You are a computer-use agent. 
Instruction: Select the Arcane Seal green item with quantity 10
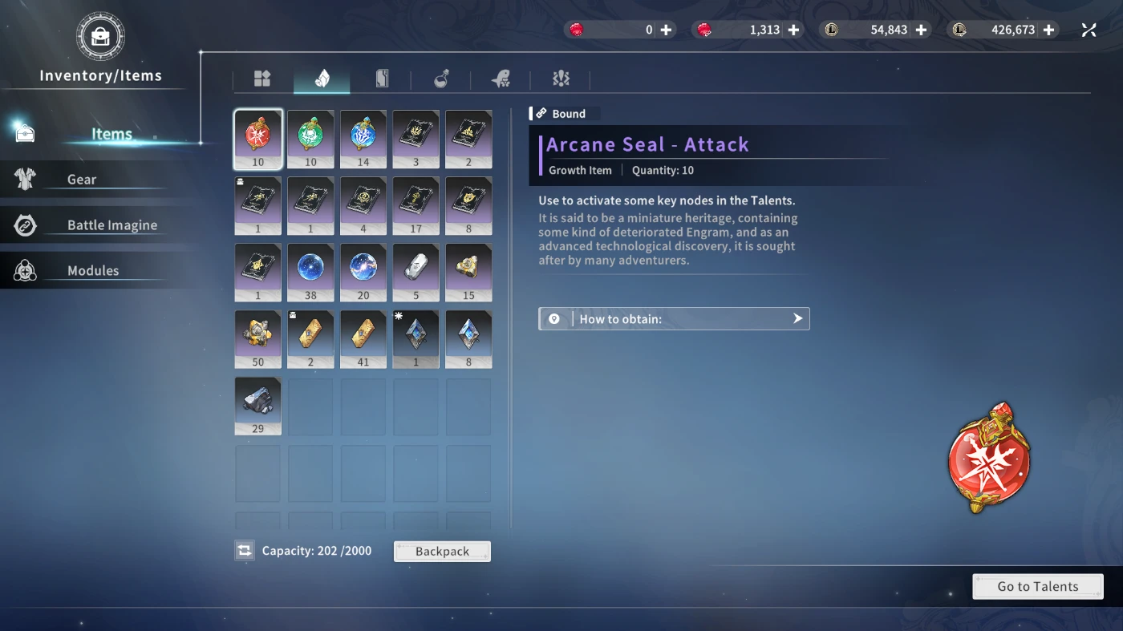310,139
